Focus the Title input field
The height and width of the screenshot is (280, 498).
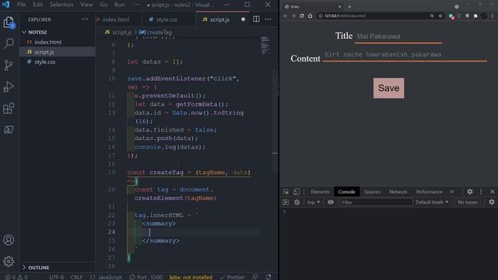tap(398, 37)
